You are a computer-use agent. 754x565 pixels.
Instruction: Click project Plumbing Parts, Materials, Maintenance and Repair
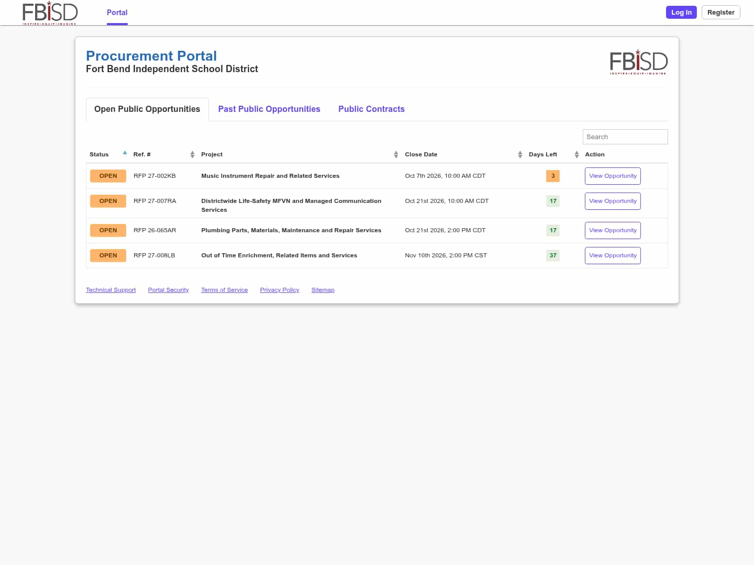(291, 231)
